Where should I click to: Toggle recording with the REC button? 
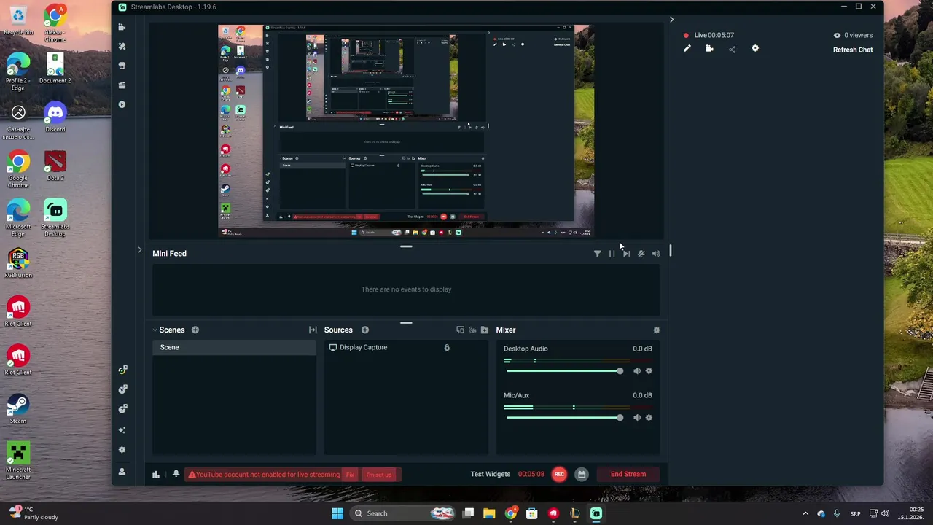coord(559,475)
